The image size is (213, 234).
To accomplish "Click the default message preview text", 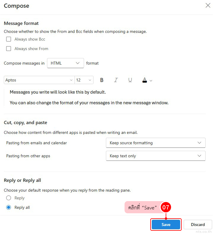I will pyautogui.click(x=58, y=92).
